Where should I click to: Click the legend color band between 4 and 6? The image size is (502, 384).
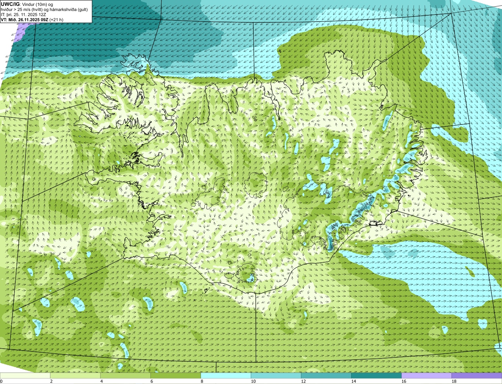[125, 376]
